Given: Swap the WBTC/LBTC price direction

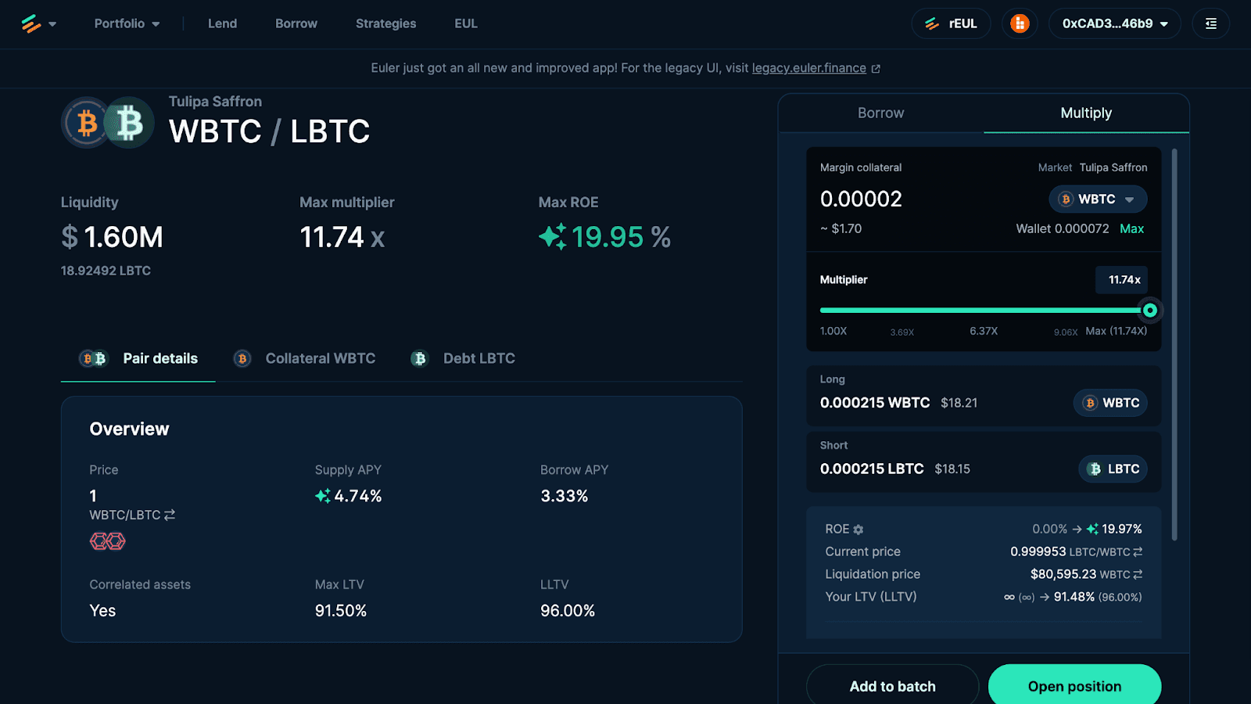Looking at the screenshot, I should (170, 515).
